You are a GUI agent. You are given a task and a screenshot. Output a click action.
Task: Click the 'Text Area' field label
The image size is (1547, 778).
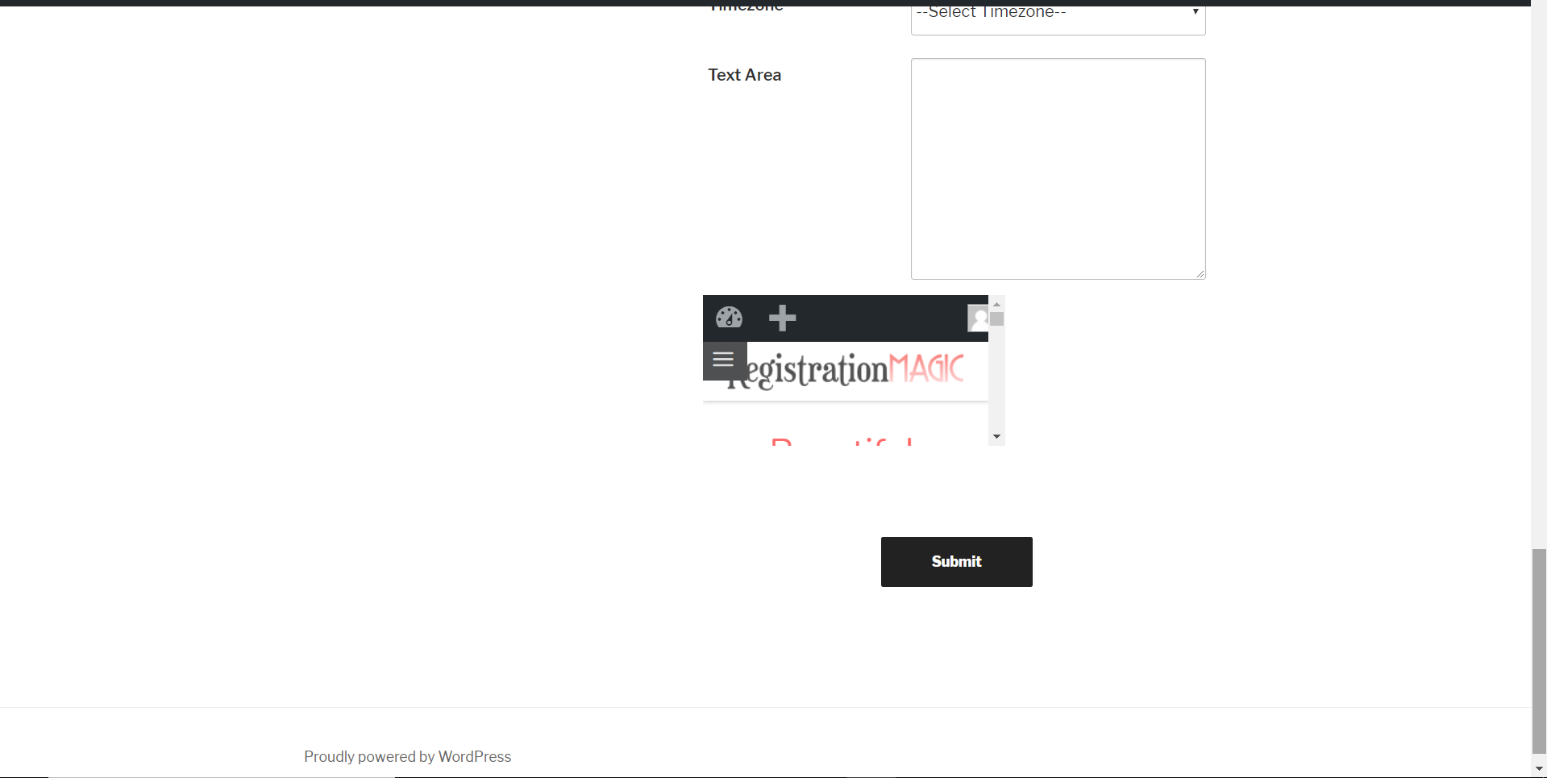point(744,74)
